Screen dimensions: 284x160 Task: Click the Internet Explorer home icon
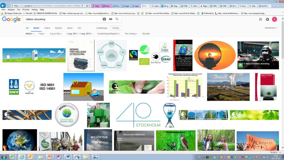click(x=274, y=6)
